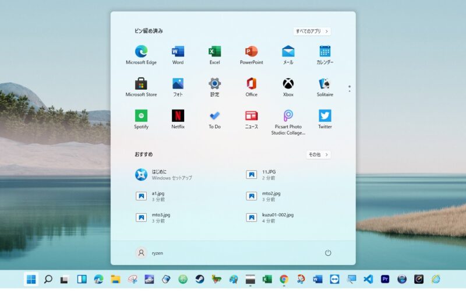466x296 pixels.
Task: Open Visual Studio Code on the taskbar
Action: (368, 279)
